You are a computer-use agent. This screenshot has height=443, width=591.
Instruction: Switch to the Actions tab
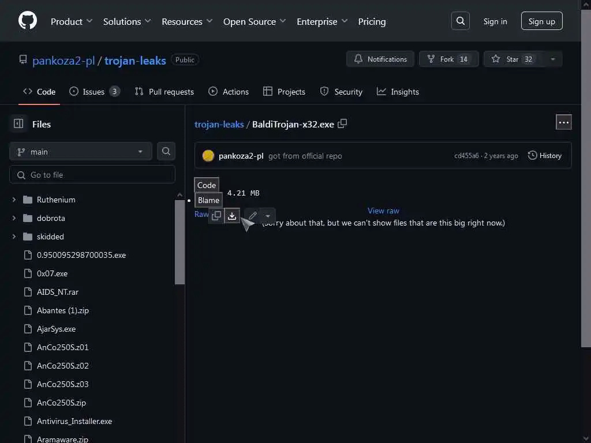(229, 92)
